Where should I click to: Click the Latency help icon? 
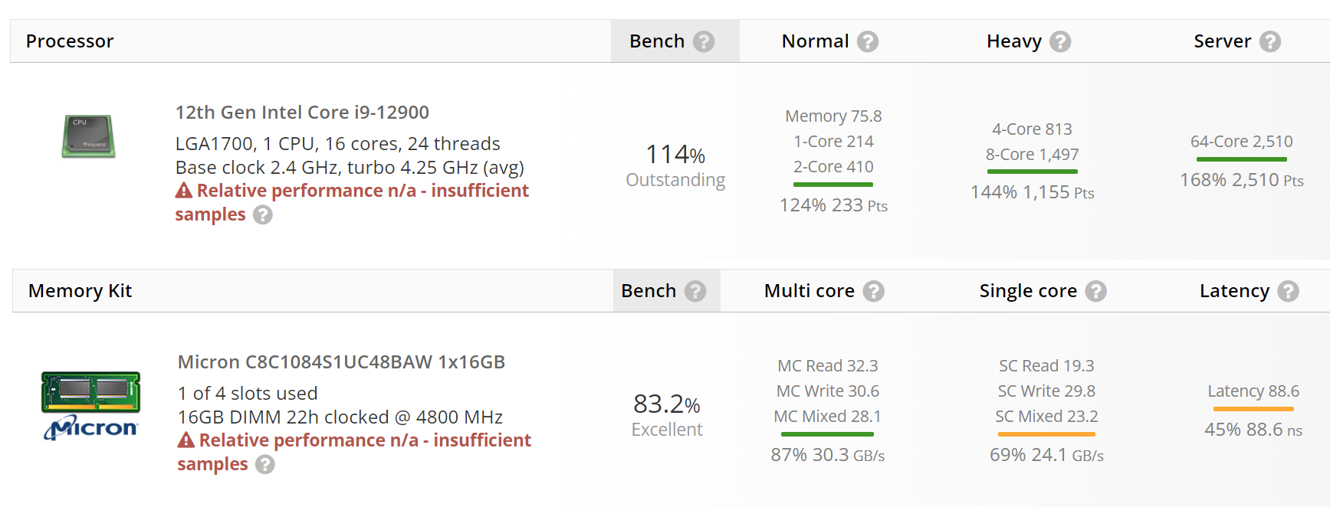[1288, 291]
